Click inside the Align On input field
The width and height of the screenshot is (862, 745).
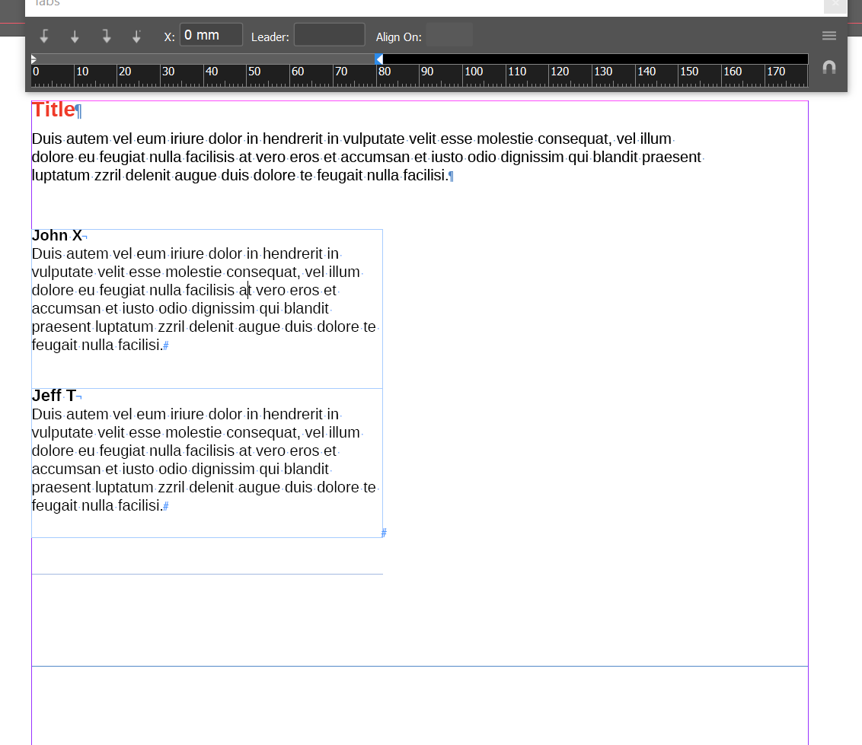[449, 34]
